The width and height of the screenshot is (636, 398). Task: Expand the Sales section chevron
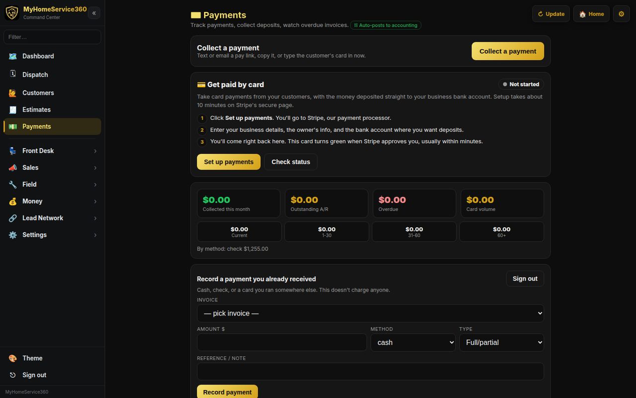[95, 168]
